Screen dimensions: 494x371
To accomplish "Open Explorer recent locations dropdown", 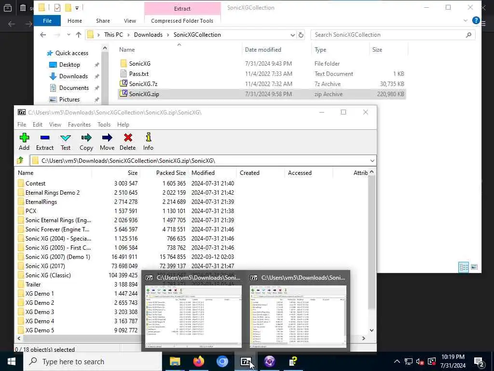I will [69, 35].
